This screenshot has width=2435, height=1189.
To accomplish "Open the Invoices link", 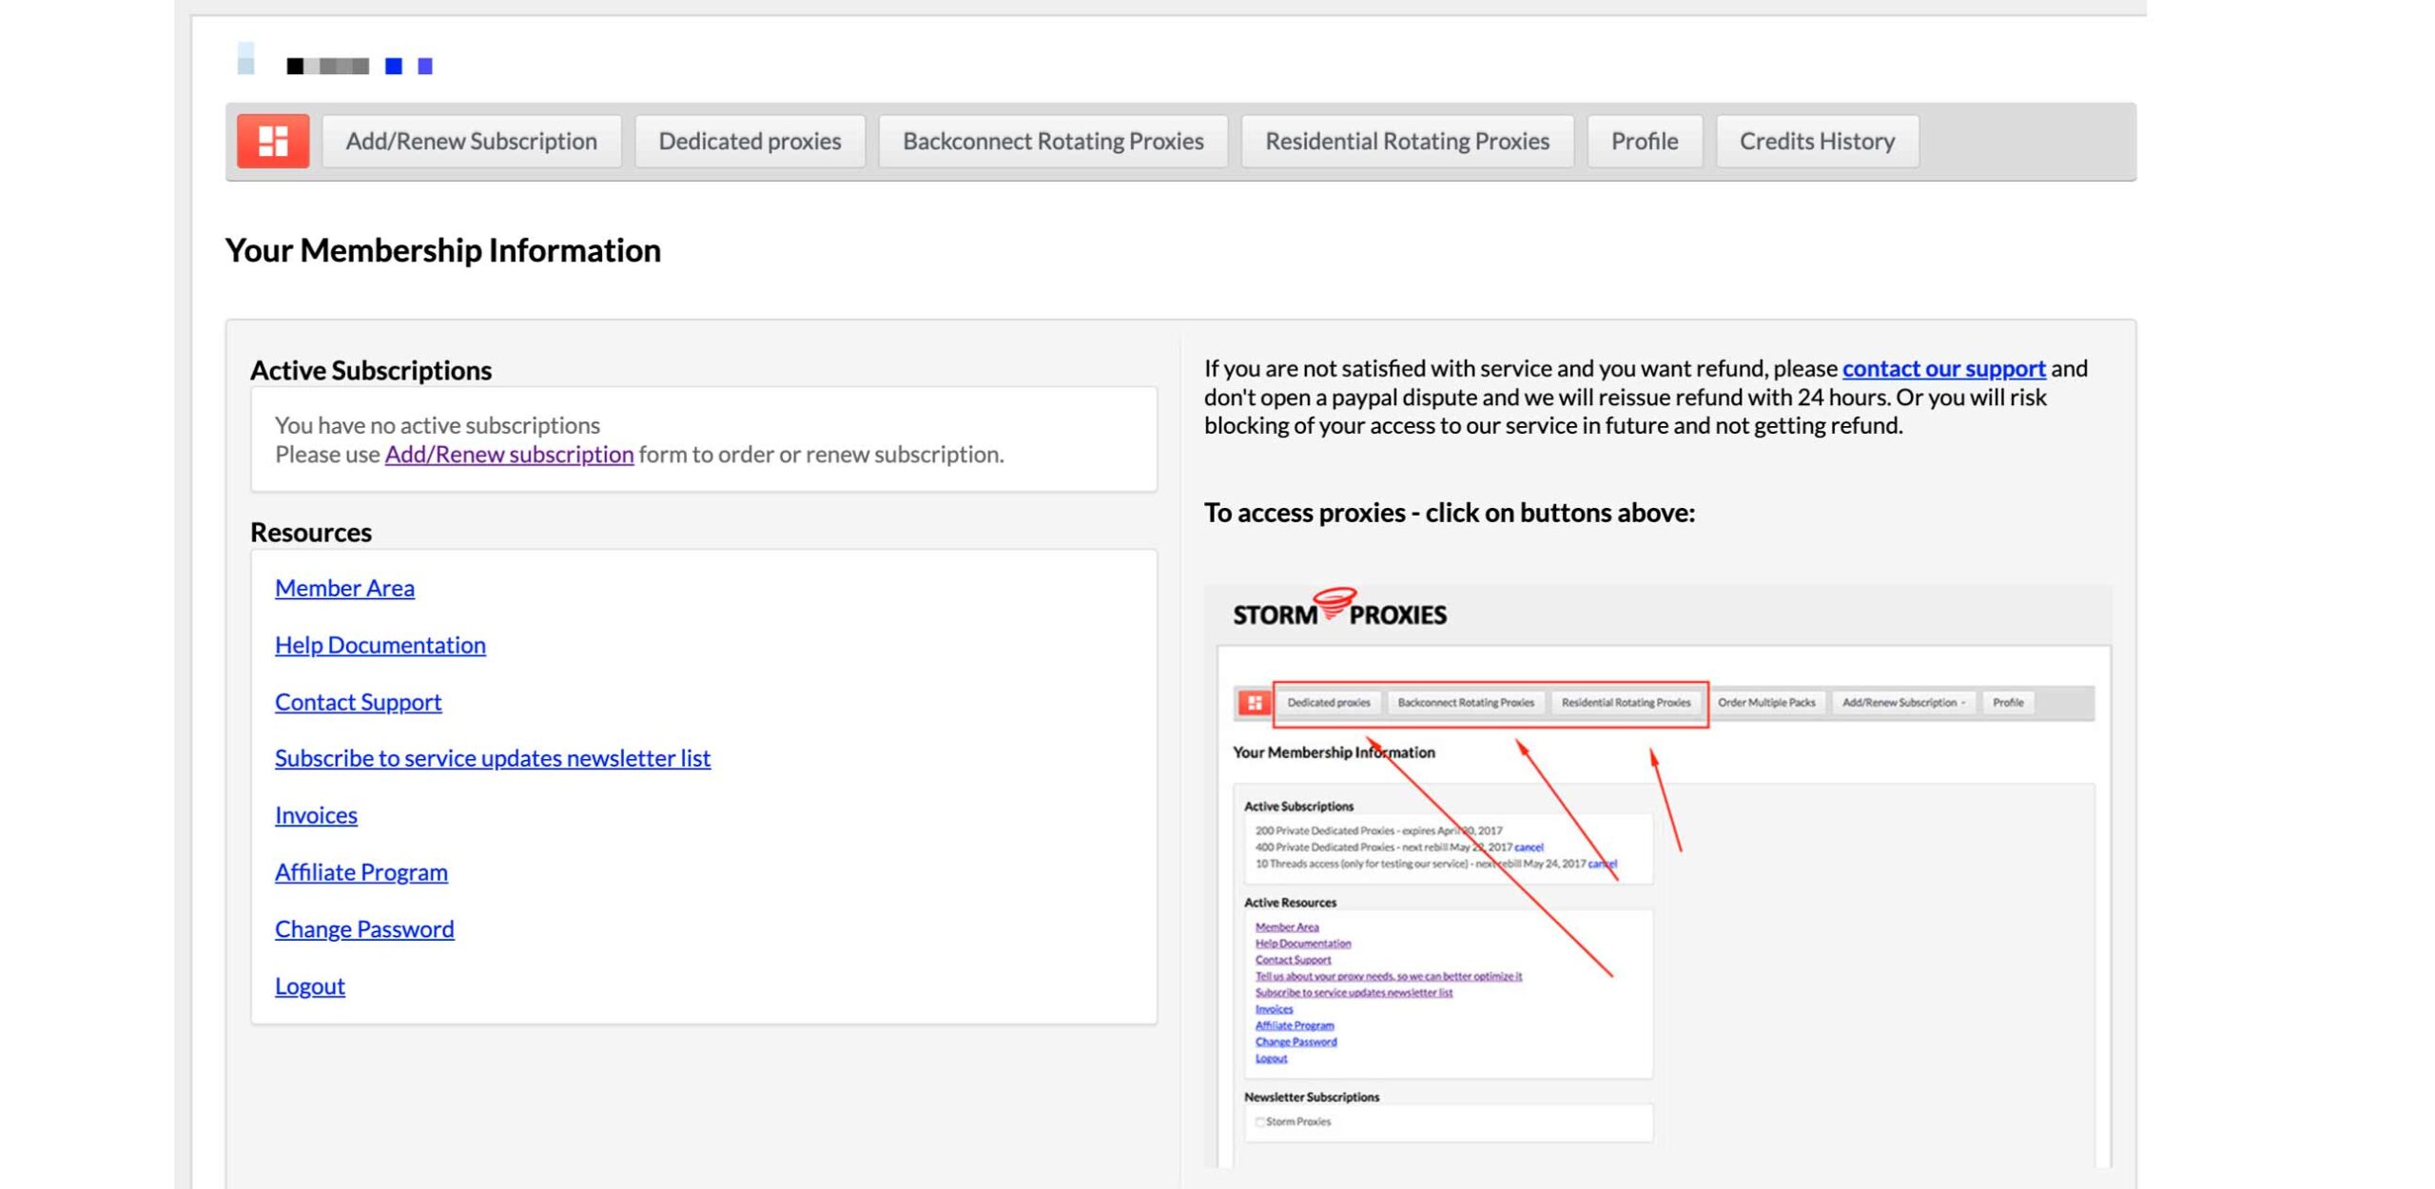I will point(316,815).
